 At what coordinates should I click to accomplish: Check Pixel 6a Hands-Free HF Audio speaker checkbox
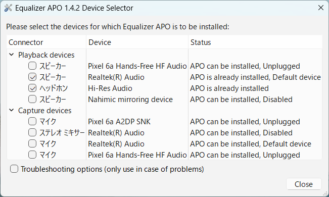point(32,66)
